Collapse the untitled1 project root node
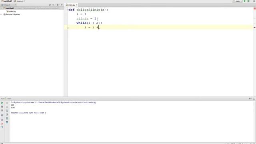 click(x=1, y=8)
